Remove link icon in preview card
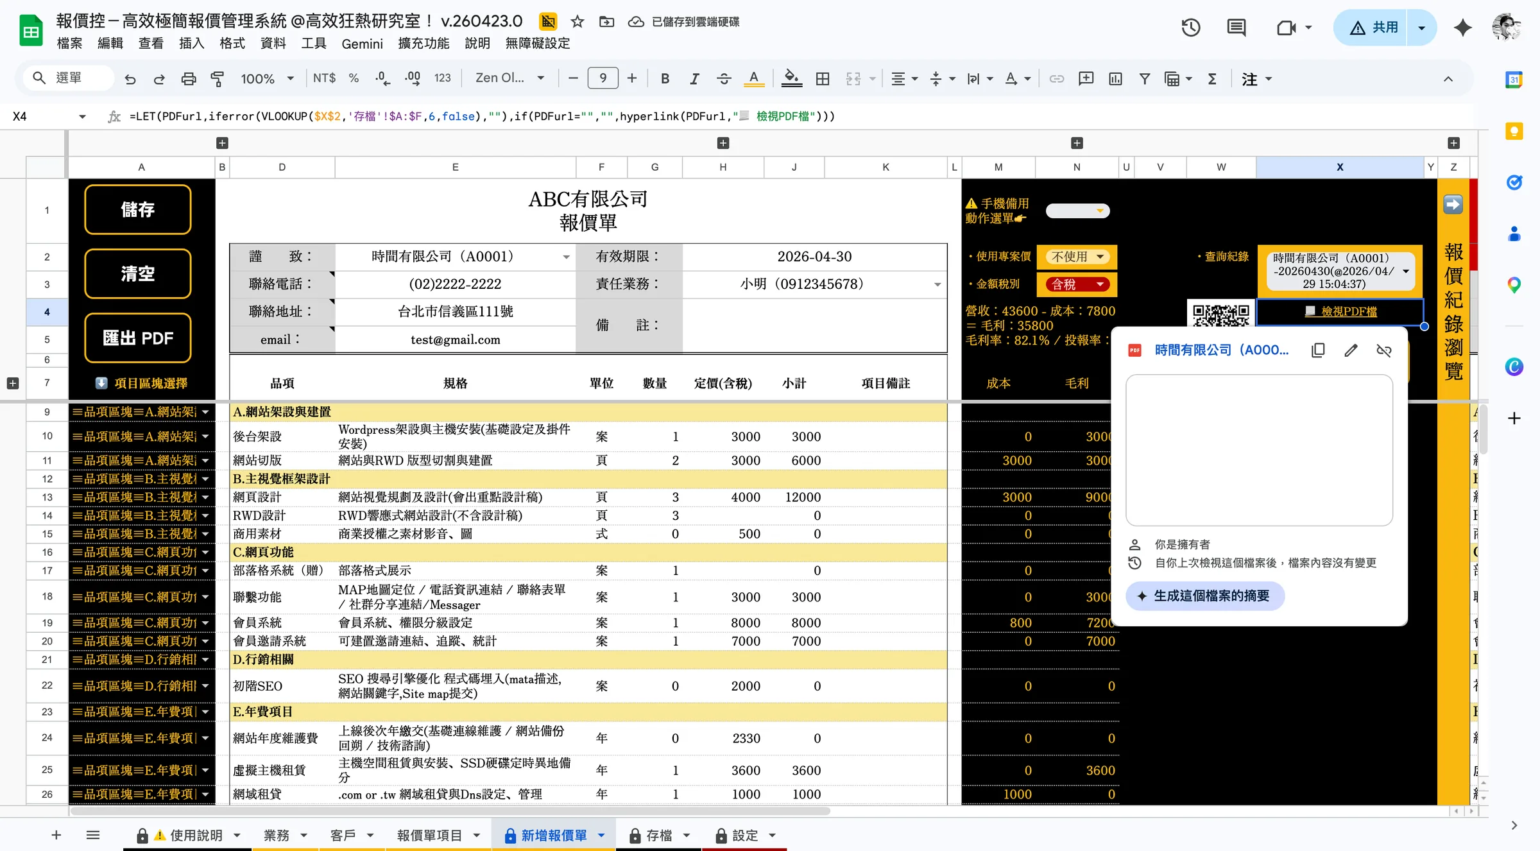This screenshot has height=851, width=1540. 1384,350
